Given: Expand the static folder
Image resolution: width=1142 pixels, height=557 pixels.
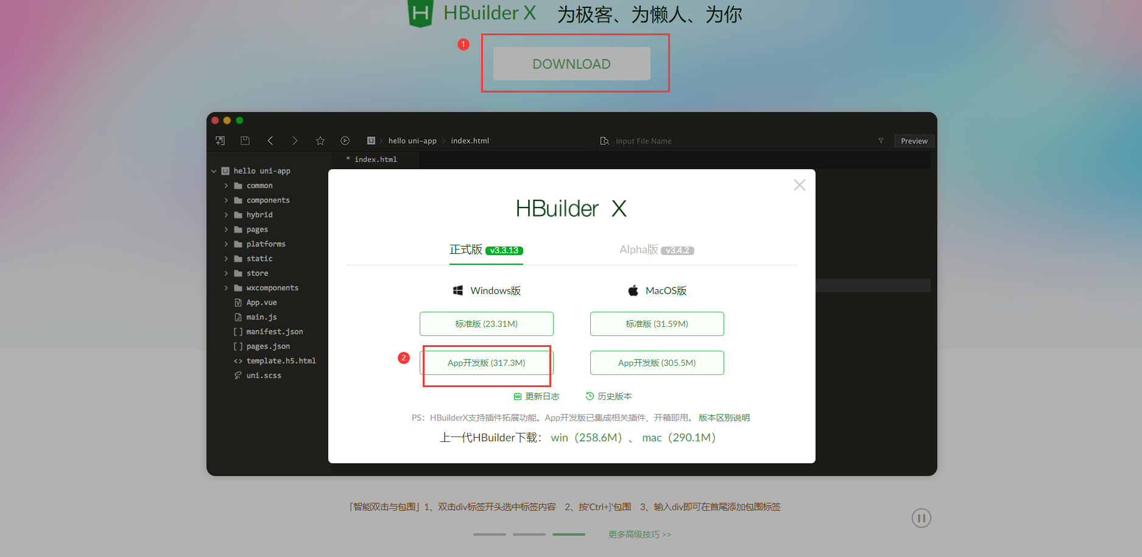Looking at the screenshot, I should [x=226, y=259].
